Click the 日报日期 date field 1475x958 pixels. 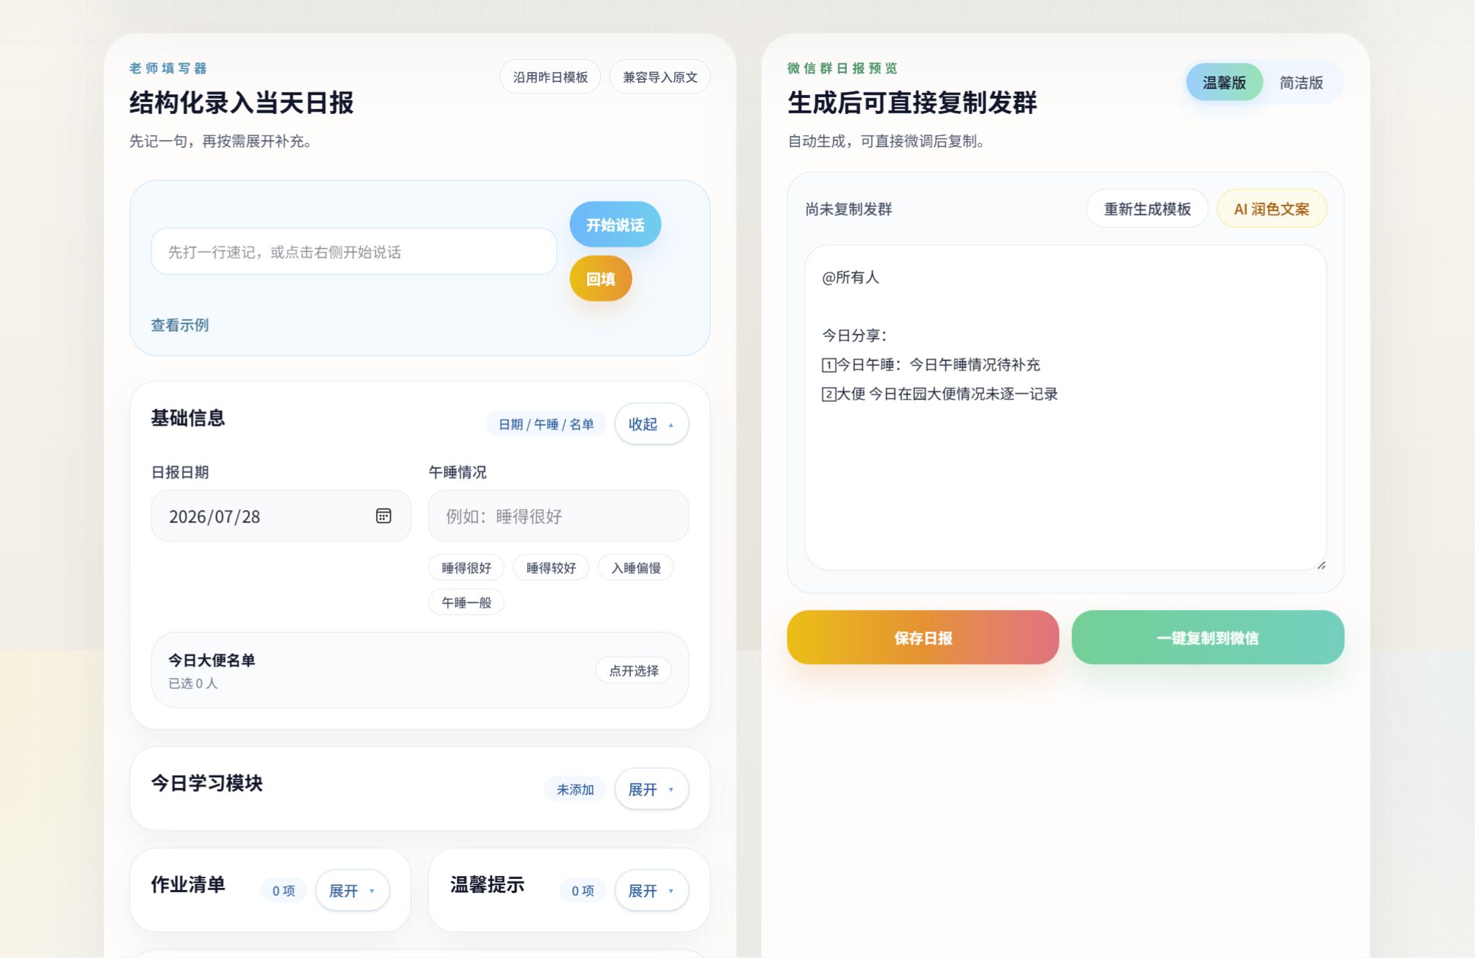281,516
